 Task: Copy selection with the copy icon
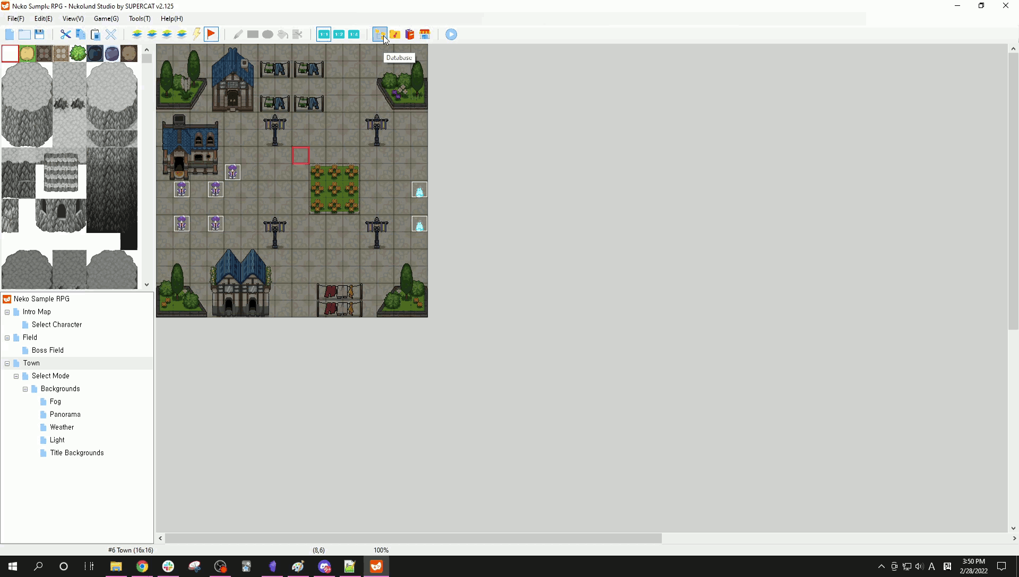(81, 34)
